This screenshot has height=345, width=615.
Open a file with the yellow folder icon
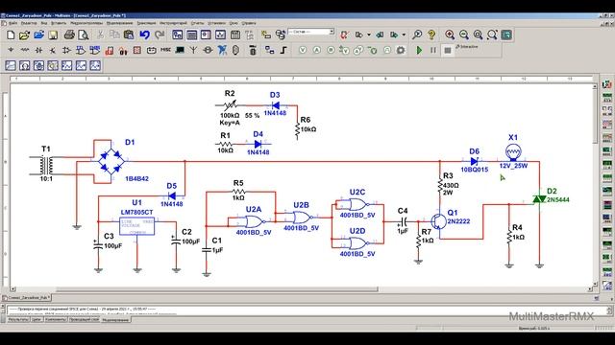point(24,35)
